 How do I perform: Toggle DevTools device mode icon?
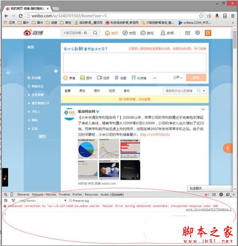tap(12, 194)
